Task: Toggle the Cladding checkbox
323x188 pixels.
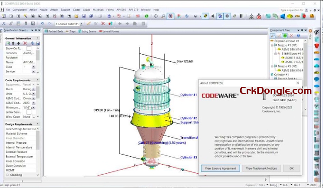Action: point(7,175)
